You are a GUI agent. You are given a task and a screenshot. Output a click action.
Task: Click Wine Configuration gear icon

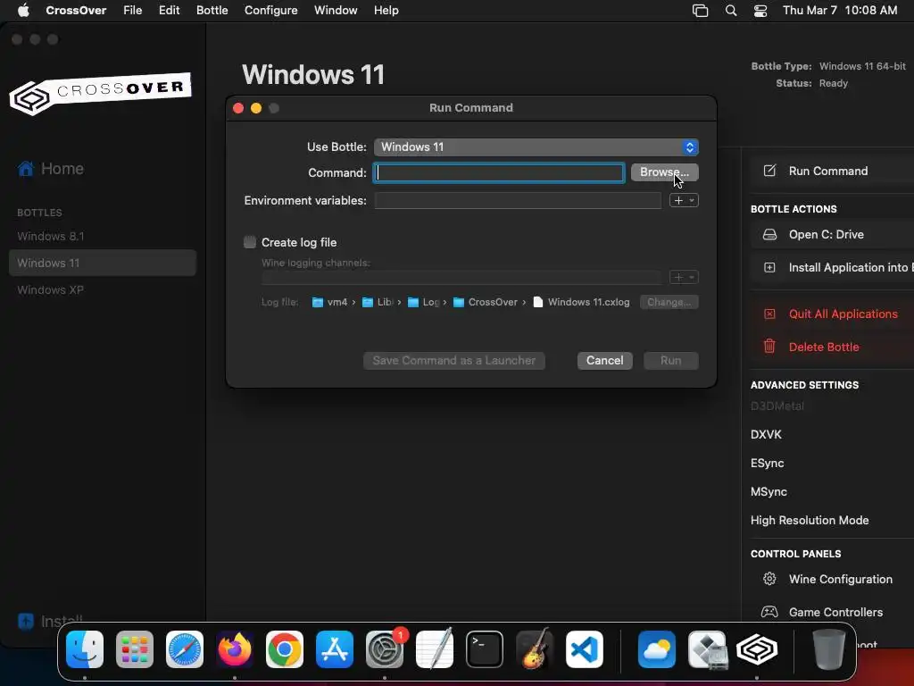(x=769, y=579)
